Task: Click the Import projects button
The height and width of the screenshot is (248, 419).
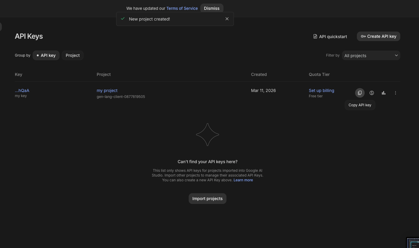Action: tap(207, 199)
